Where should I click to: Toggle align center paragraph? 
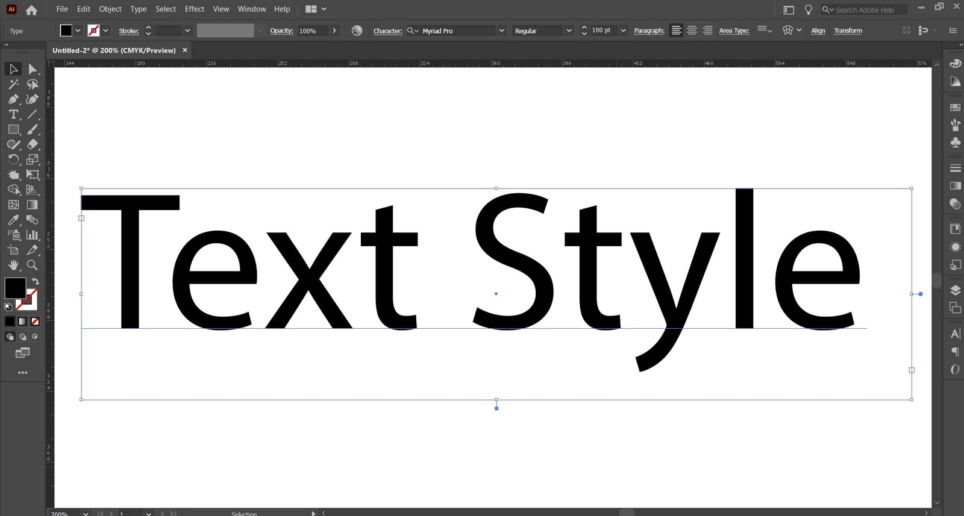pyautogui.click(x=692, y=31)
